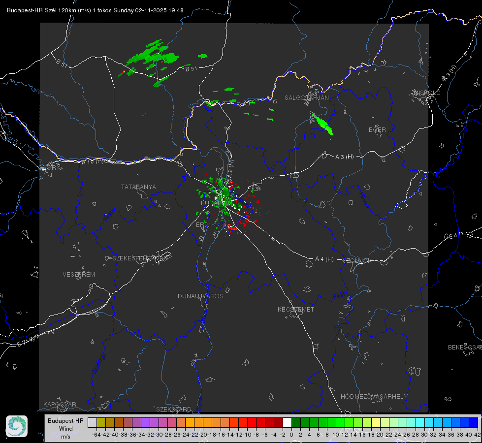Pick the white swatch in the wind legend
Viewport: 482px width, 443px height.
(x=287, y=422)
